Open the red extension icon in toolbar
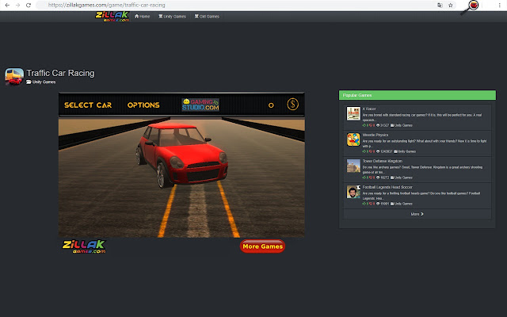 pyautogui.click(x=474, y=5)
